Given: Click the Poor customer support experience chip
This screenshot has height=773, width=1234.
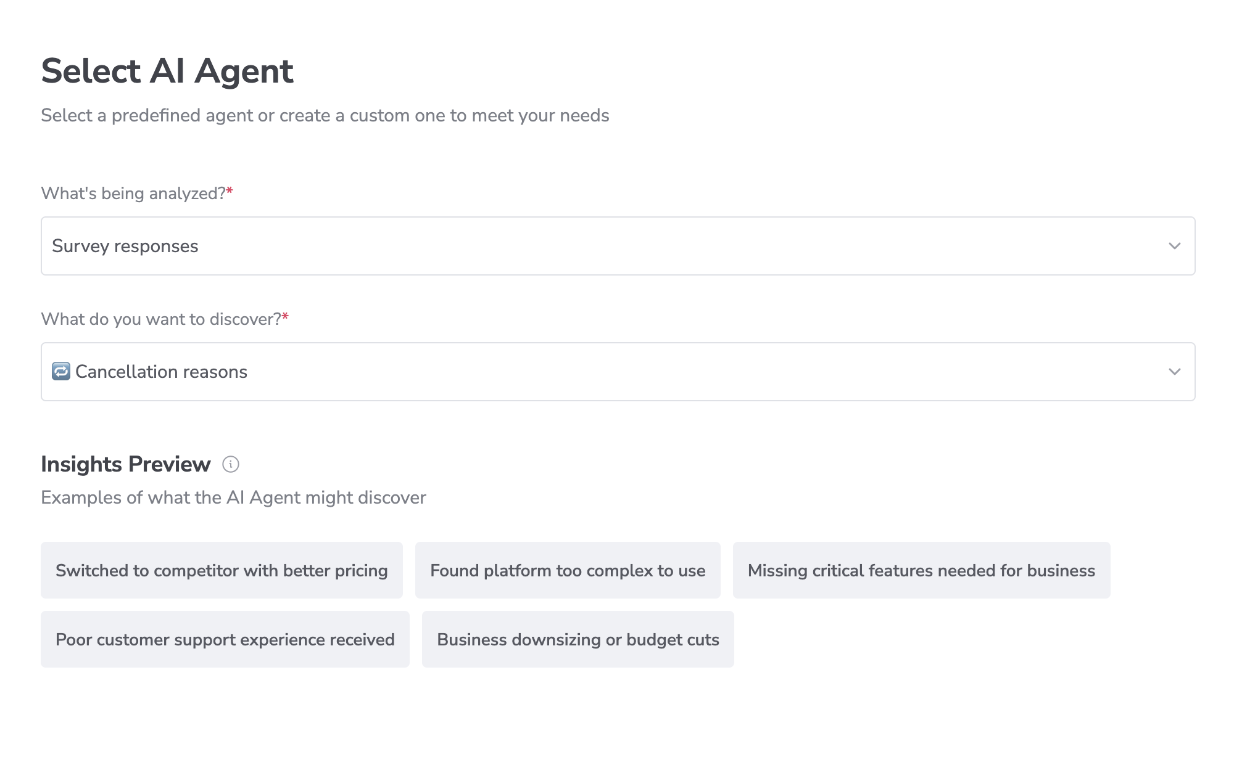Looking at the screenshot, I should click(x=225, y=639).
